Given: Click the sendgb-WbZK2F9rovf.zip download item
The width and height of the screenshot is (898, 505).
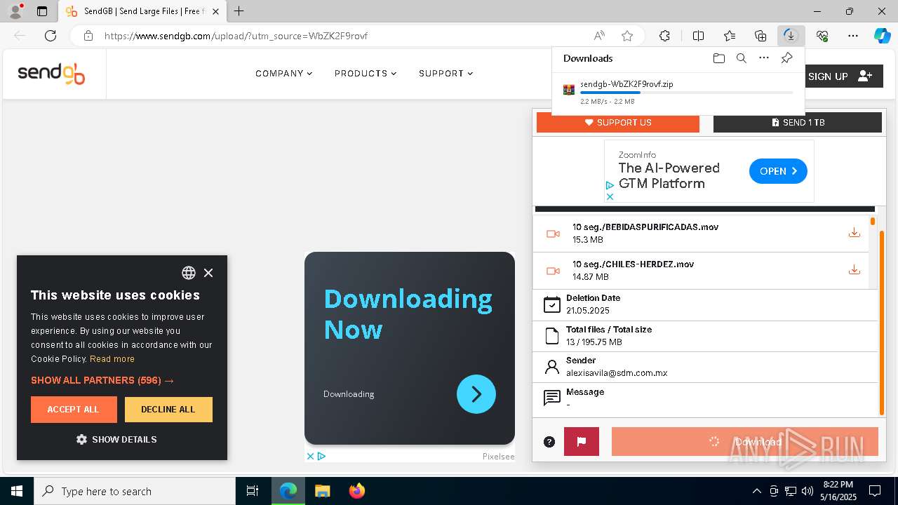Looking at the screenshot, I should (678, 92).
